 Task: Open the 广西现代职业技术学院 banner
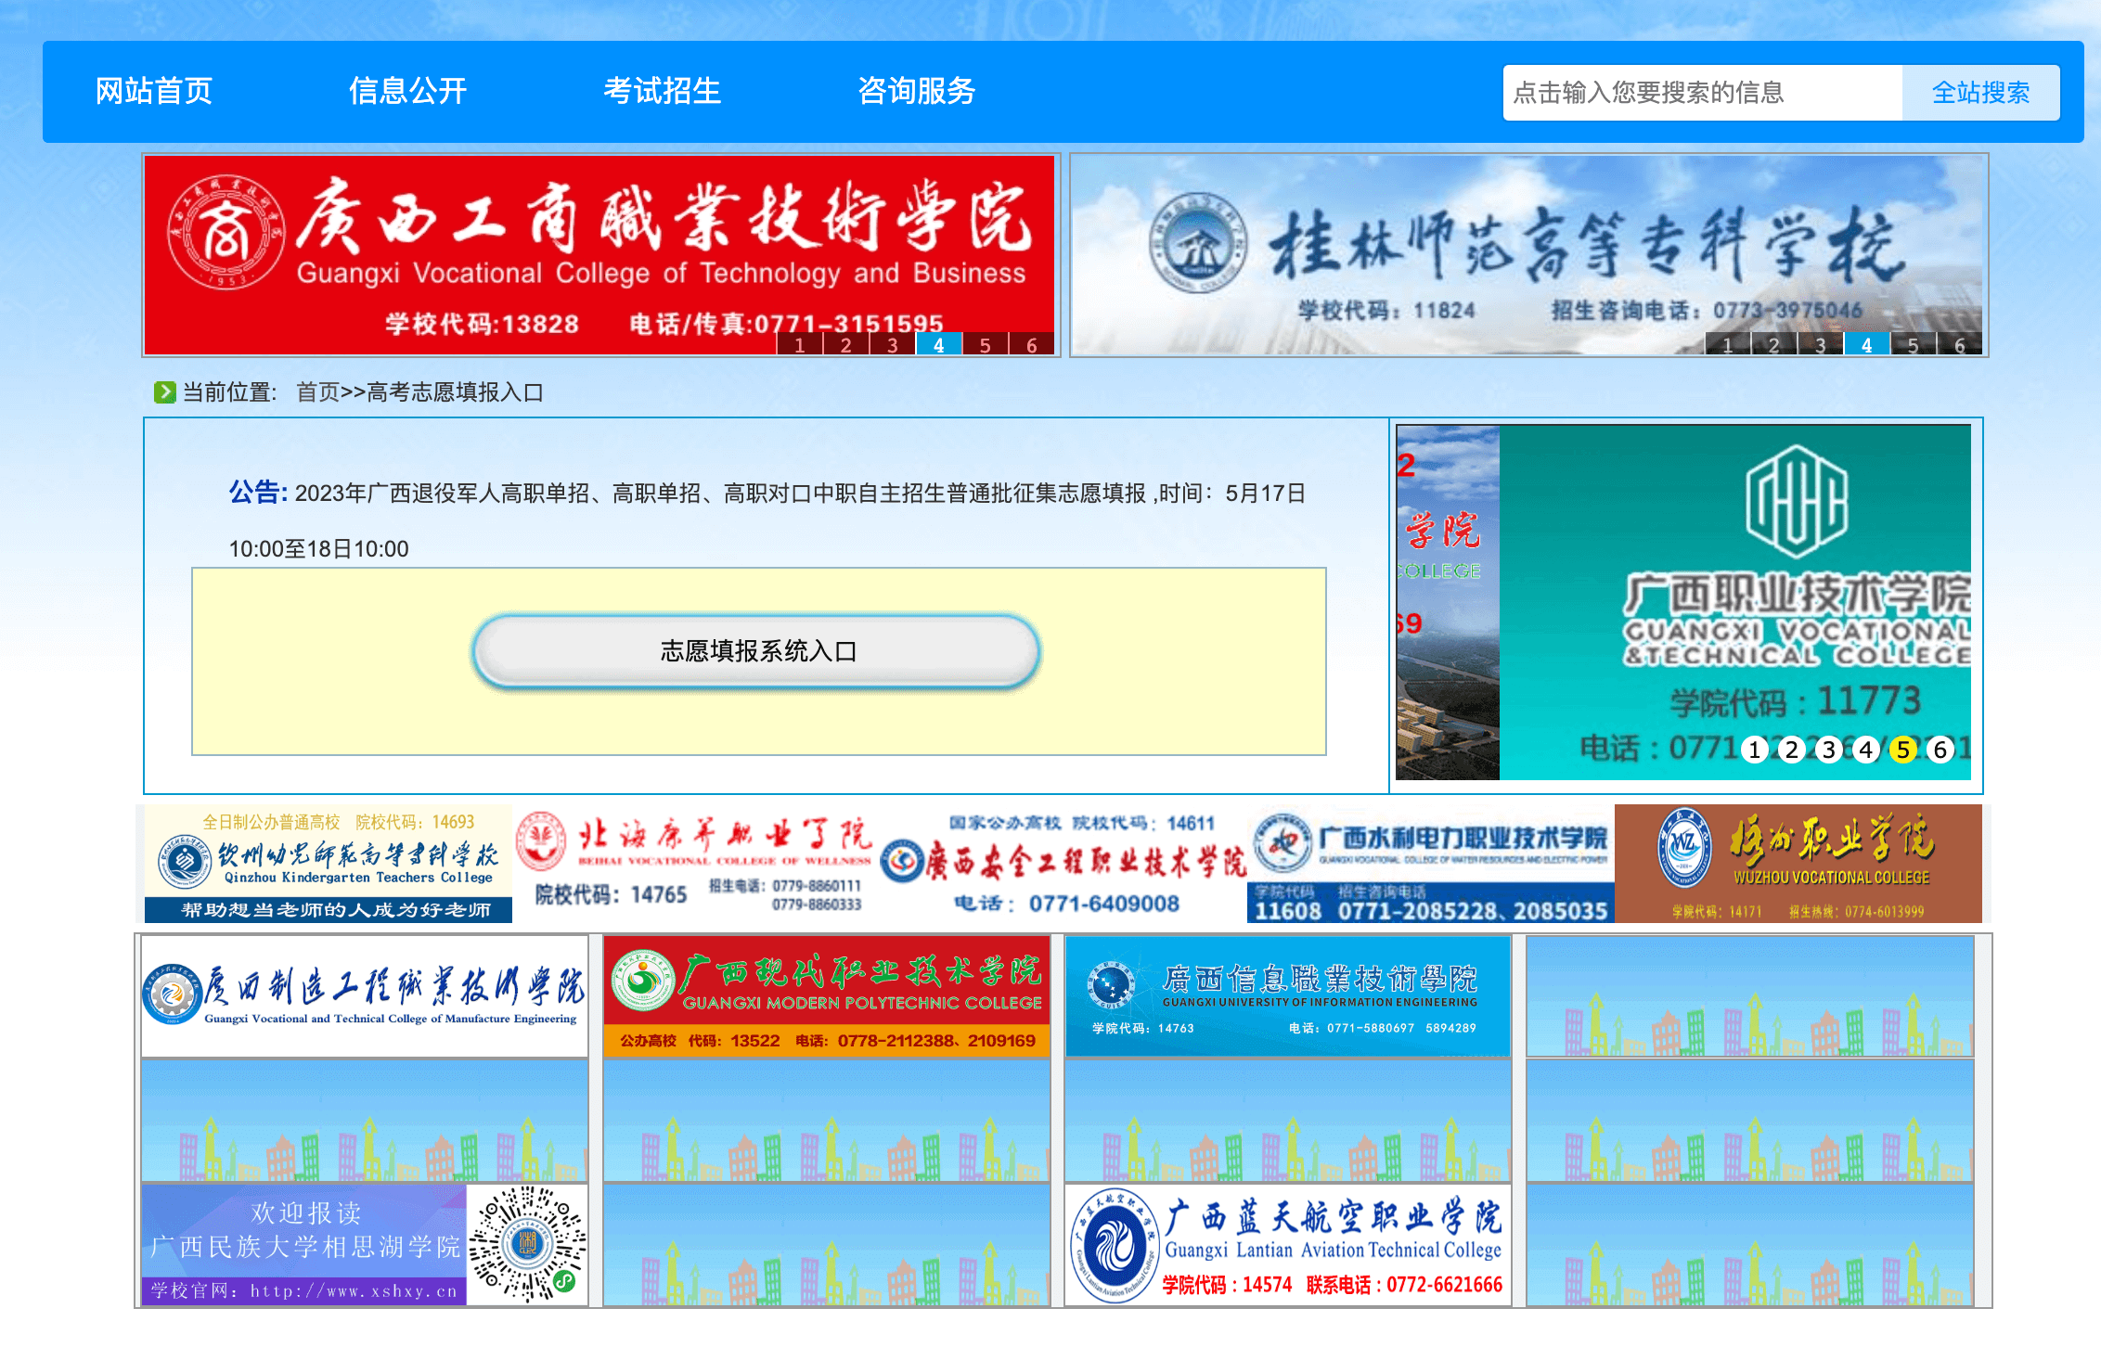point(827,996)
